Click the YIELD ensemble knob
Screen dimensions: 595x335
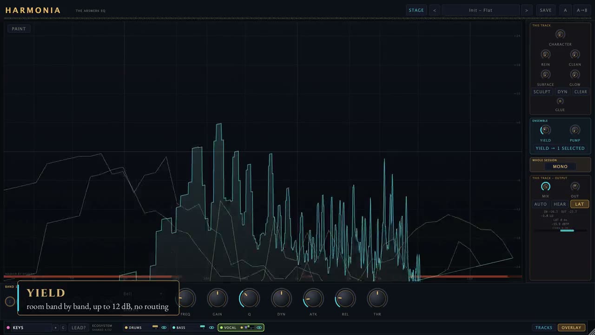click(545, 130)
